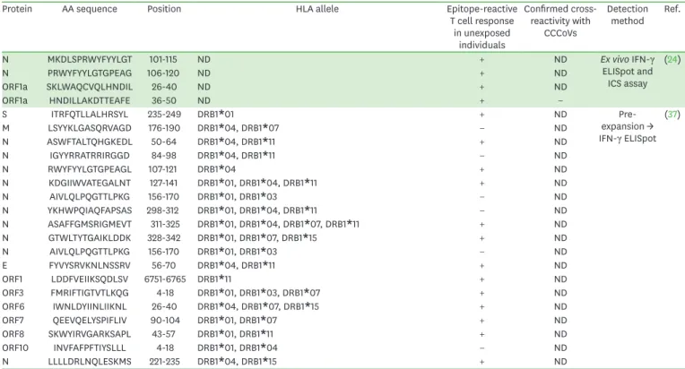The image size is (685, 369).
Task: Click 'Pre-expansion → IFN-γ ELISpot' text
Action: 628,126
